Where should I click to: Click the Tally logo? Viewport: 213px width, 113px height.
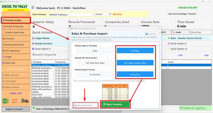point(25,101)
